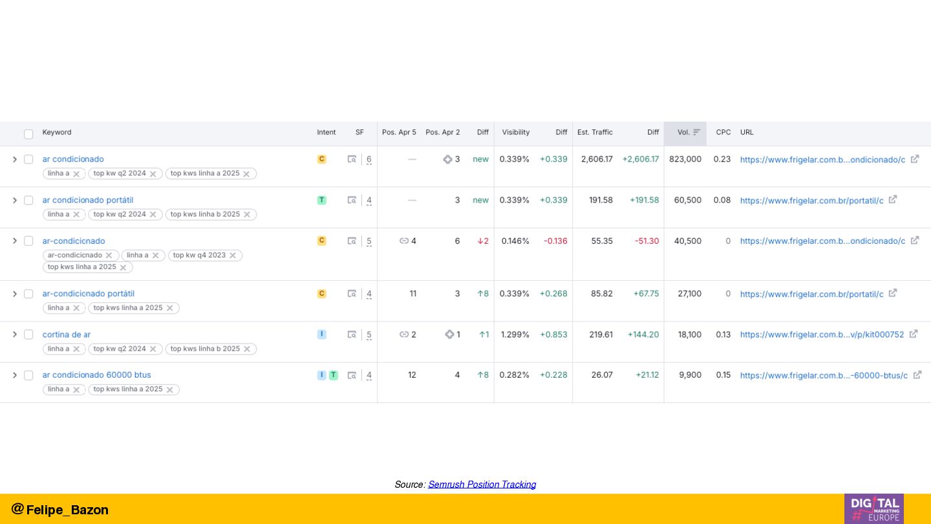This screenshot has width=931, height=524.
Task: Click the informational intent badge for cortina de ar
Action: pyautogui.click(x=321, y=334)
